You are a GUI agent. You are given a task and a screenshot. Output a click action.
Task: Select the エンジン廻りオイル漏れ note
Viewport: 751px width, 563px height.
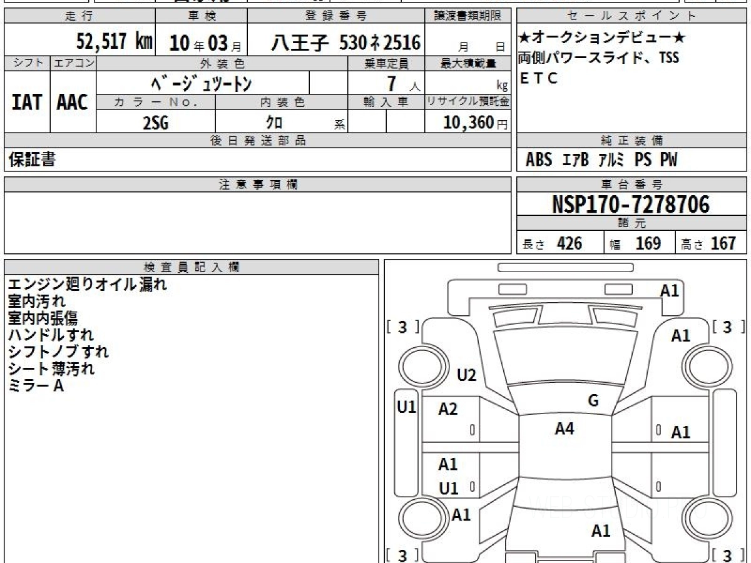tap(88, 285)
